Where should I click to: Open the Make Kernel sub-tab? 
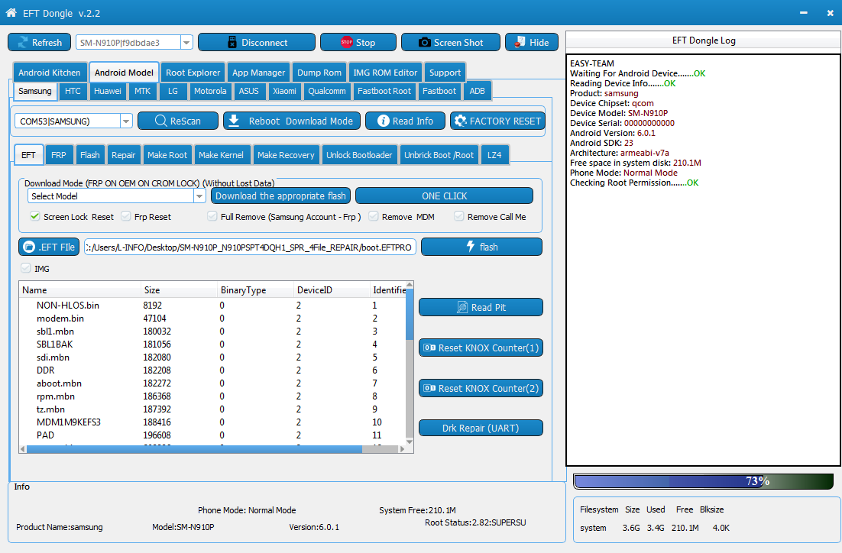tap(222, 154)
